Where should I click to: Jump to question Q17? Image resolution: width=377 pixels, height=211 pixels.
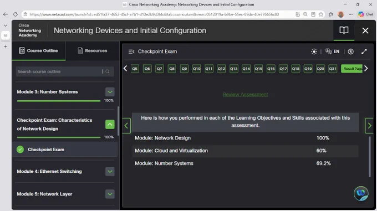pyautogui.click(x=283, y=69)
